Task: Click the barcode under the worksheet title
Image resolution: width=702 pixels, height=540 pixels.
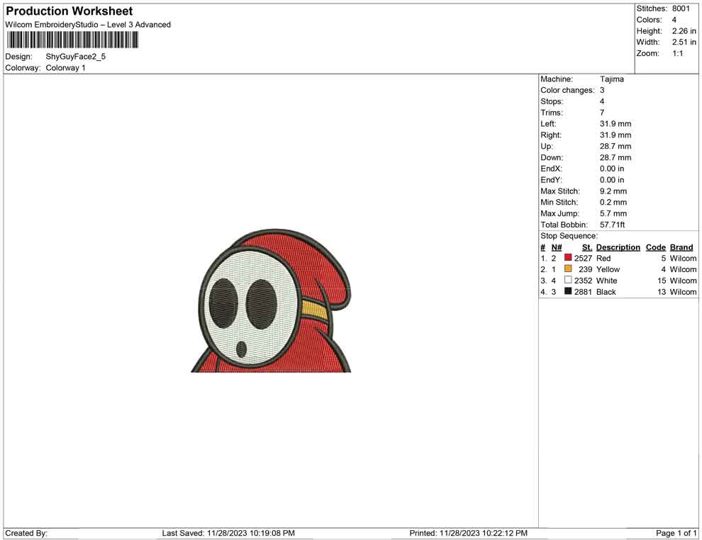Action: [x=72, y=40]
